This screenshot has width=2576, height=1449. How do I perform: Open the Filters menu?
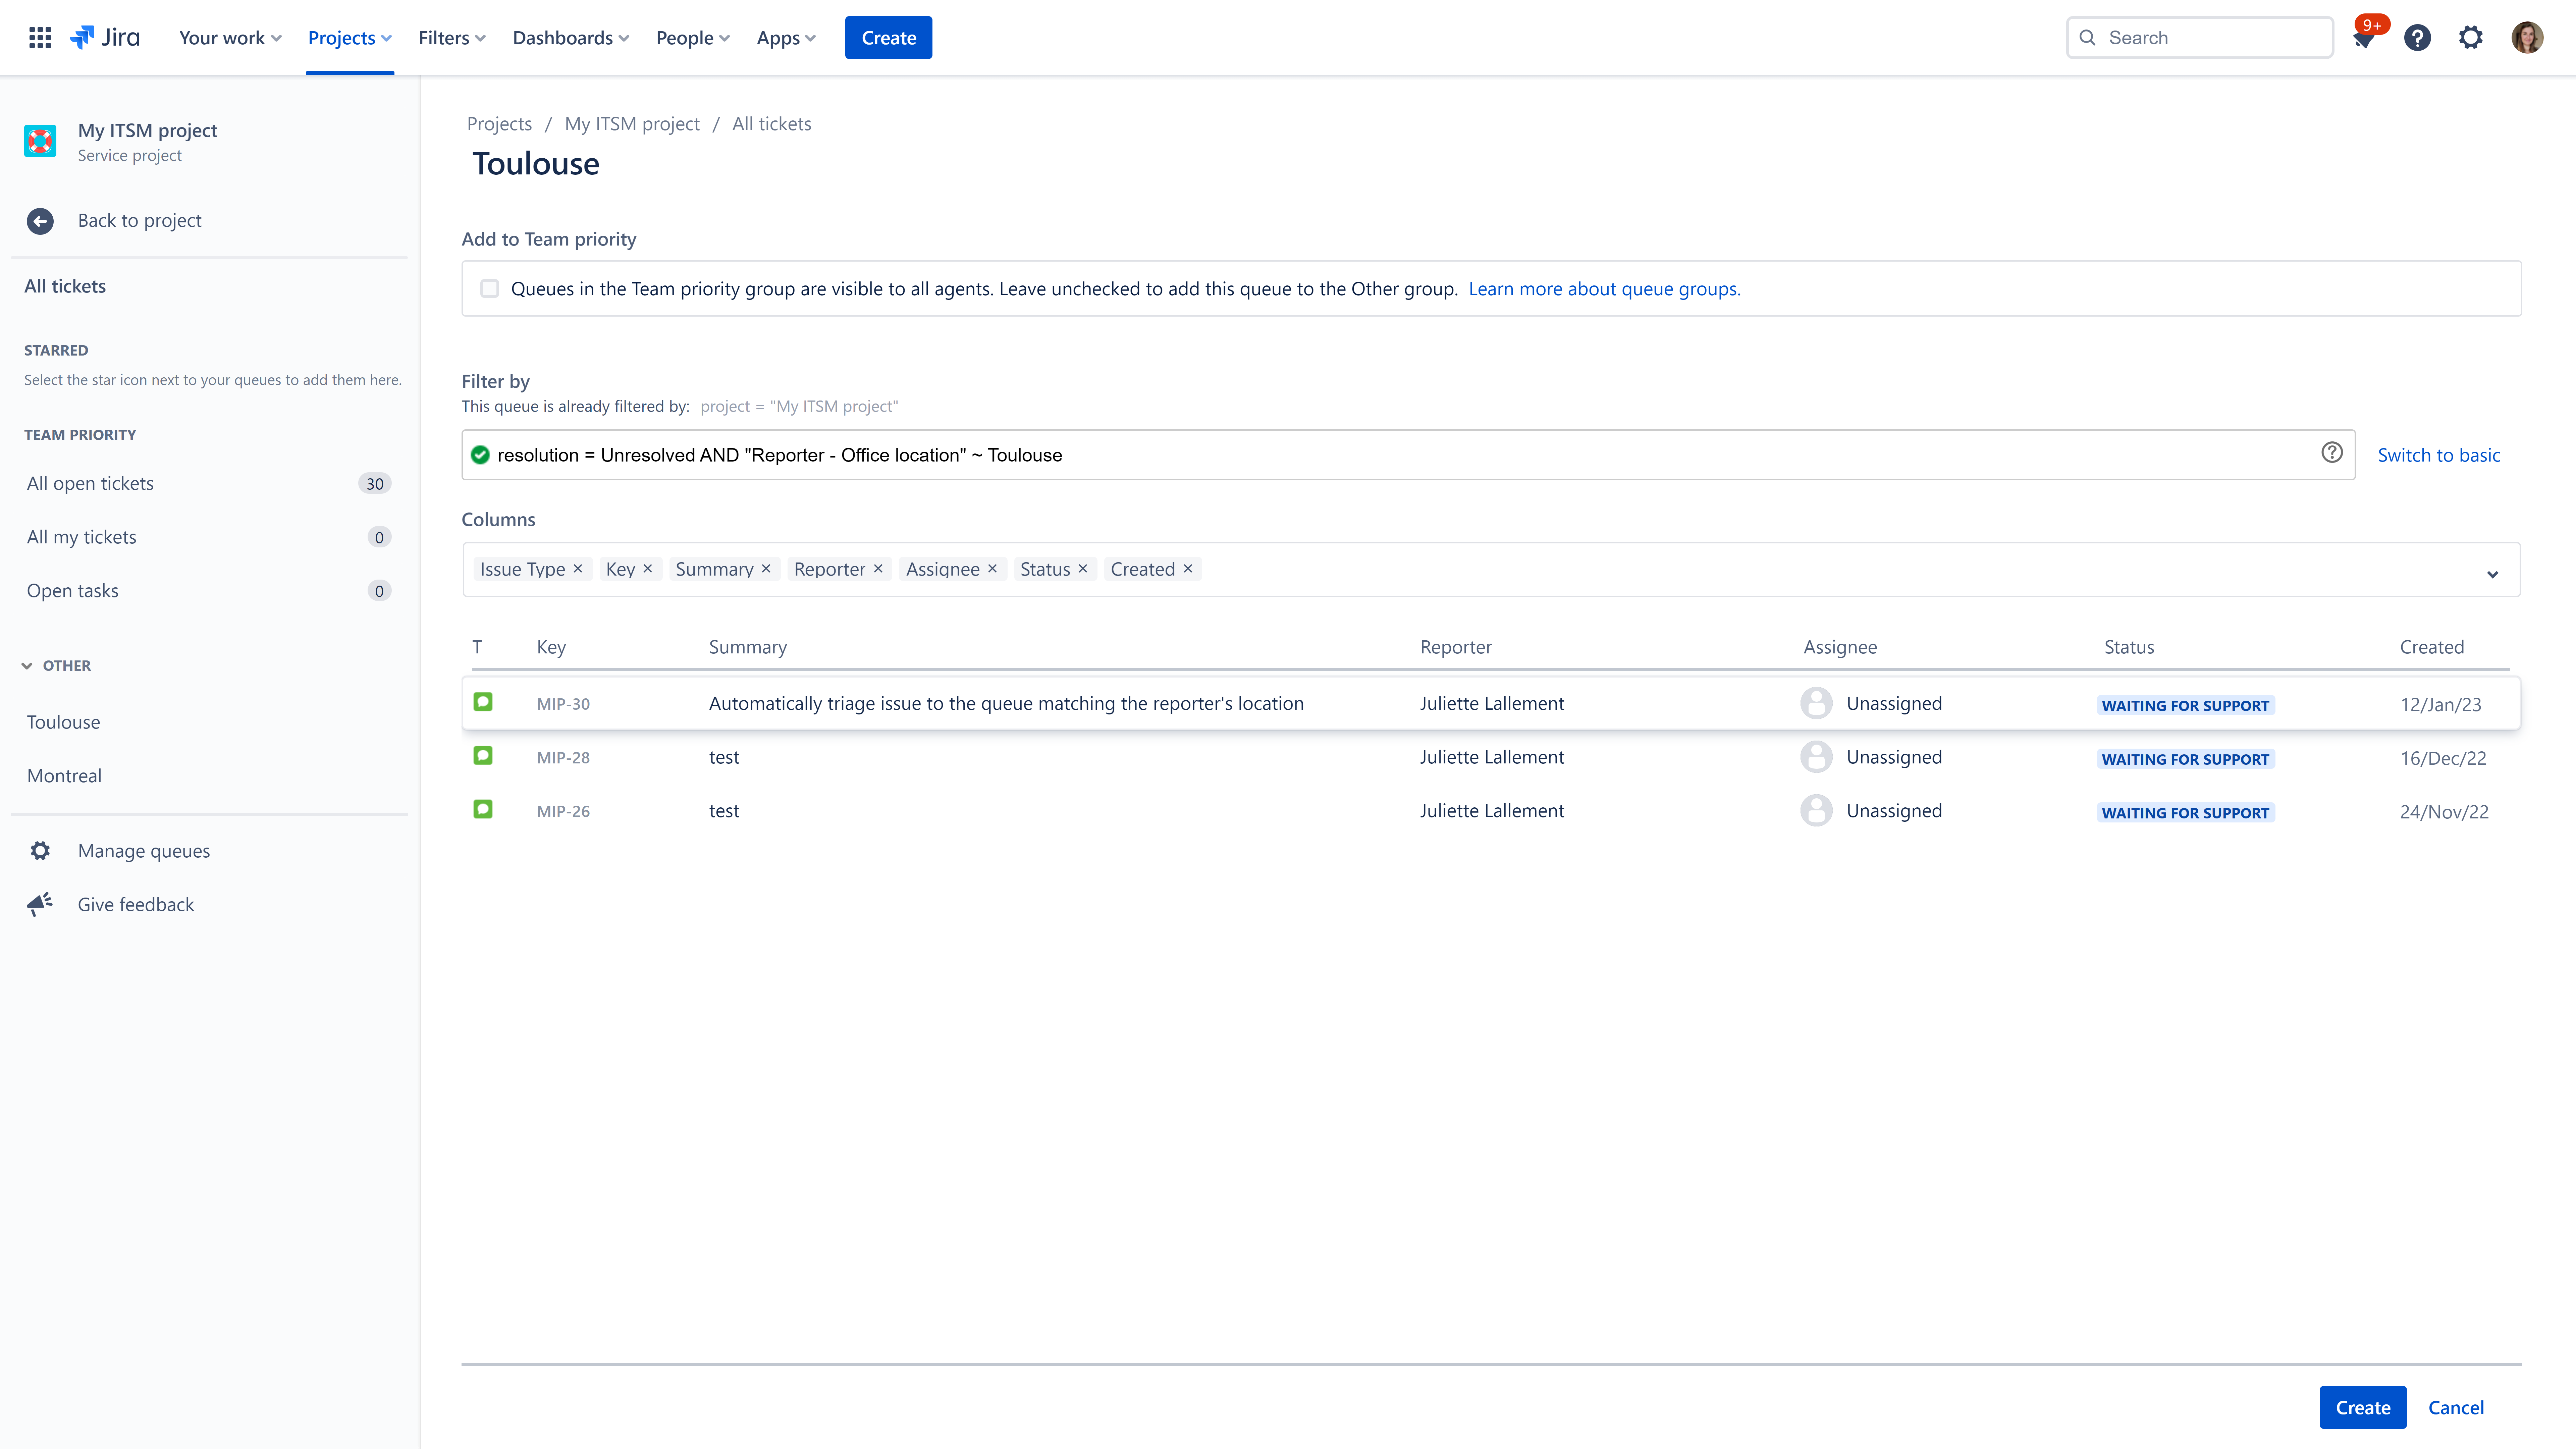[x=451, y=38]
